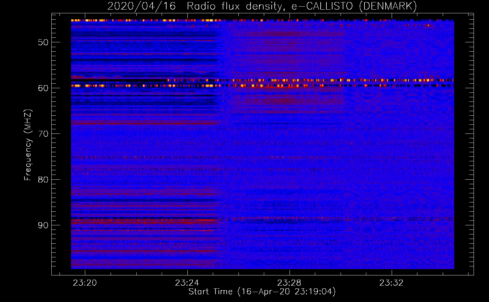Click the 23:28 time tick label
The image size is (489, 302).
(289, 283)
